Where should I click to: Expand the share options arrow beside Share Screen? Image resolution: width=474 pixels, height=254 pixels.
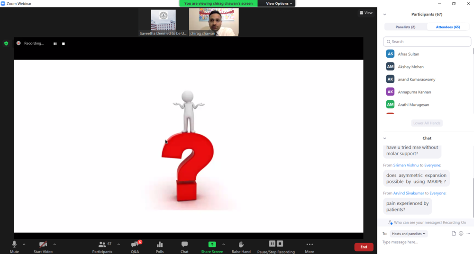point(223,245)
